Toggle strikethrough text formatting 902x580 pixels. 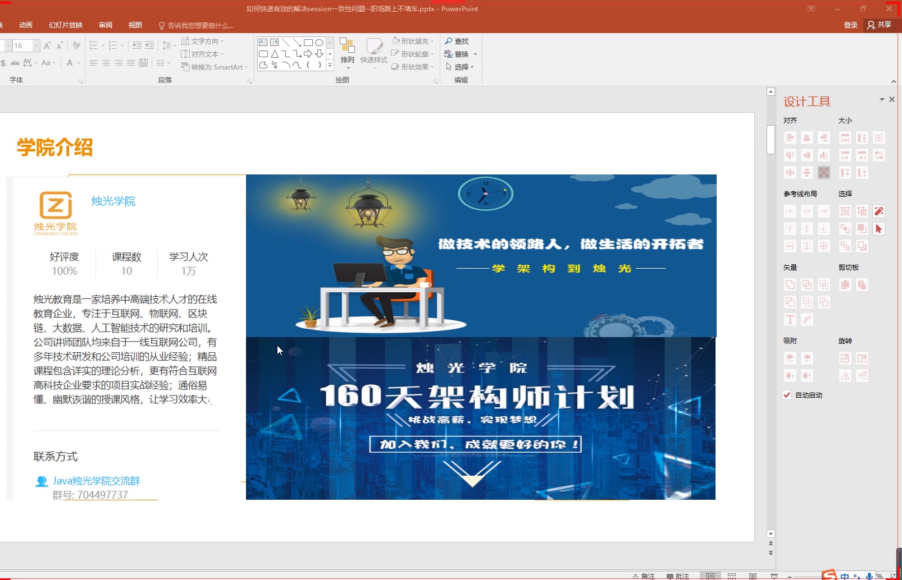pyautogui.click(x=15, y=63)
